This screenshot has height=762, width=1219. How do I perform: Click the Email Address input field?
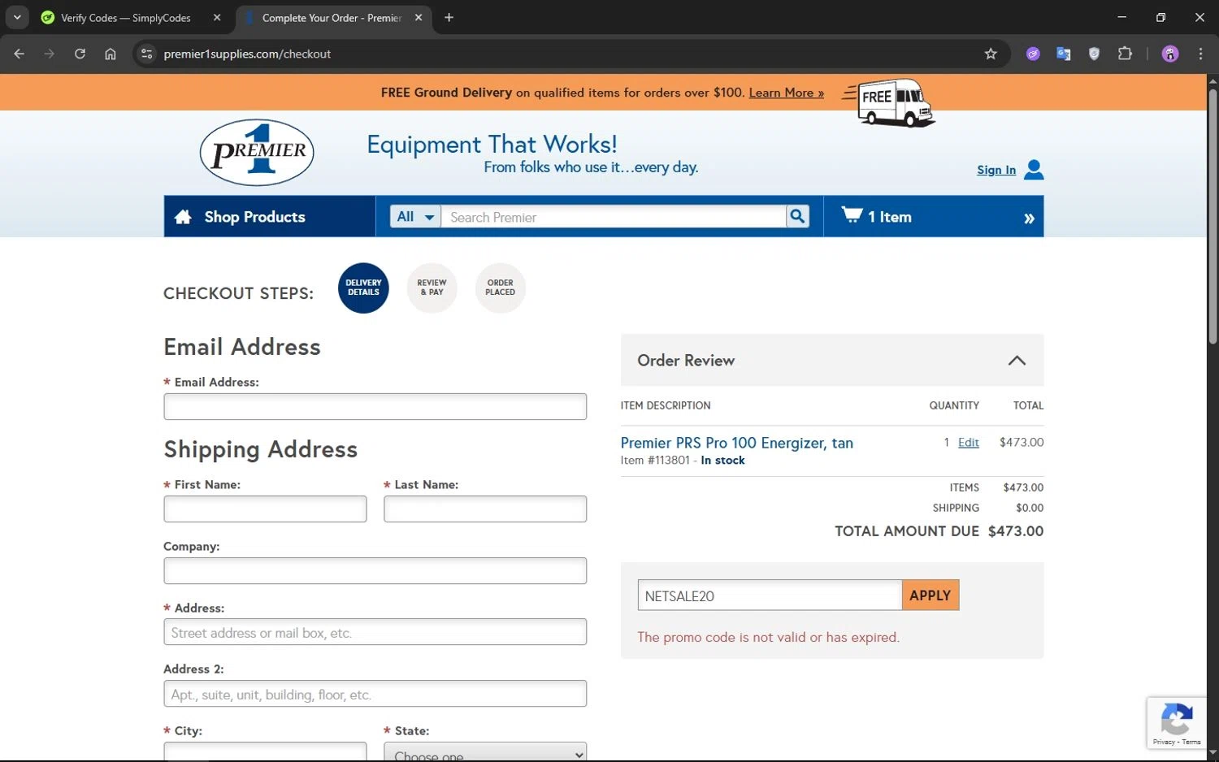375,407
